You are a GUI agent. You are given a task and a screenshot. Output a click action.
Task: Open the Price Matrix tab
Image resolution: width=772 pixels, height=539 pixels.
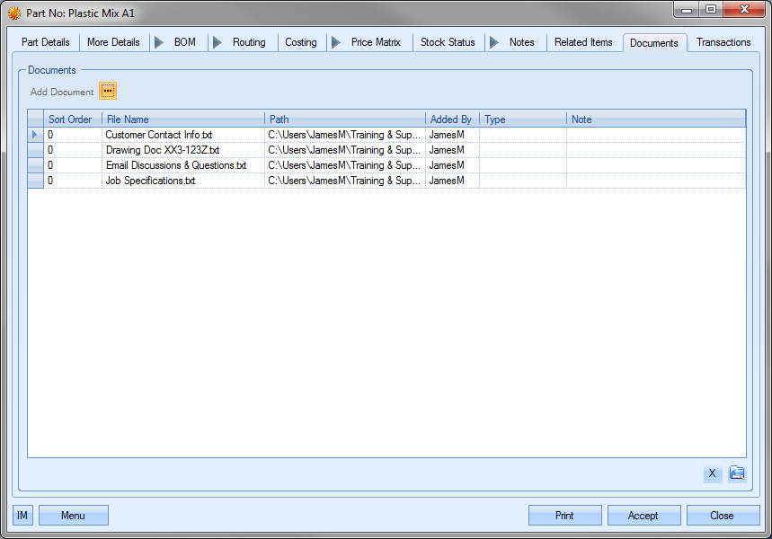(376, 42)
